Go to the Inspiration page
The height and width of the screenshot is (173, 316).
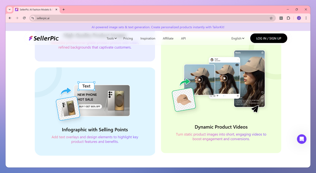pyautogui.click(x=148, y=38)
